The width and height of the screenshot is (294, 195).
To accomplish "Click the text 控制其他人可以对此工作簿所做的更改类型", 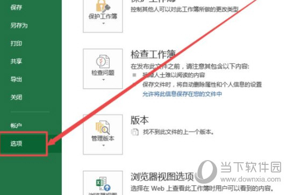I will coord(185,9).
